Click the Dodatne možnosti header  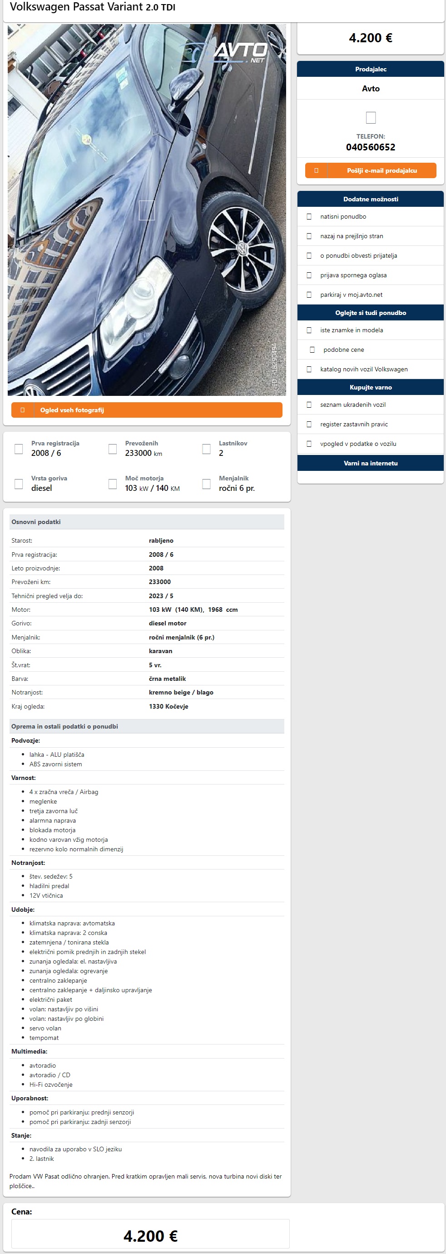tap(371, 199)
